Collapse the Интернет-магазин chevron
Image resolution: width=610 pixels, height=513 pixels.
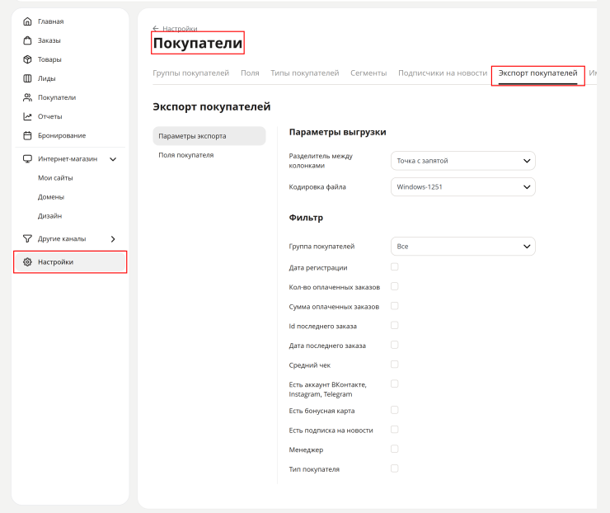[x=113, y=159]
